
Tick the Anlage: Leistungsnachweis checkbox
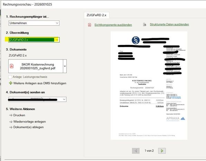tap(10, 77)
